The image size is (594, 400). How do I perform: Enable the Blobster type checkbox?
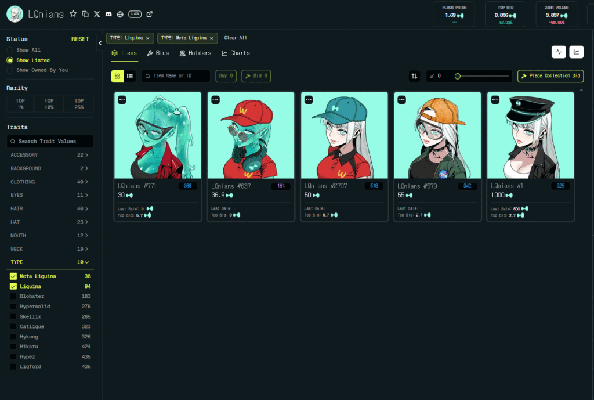tap(13, 297)
